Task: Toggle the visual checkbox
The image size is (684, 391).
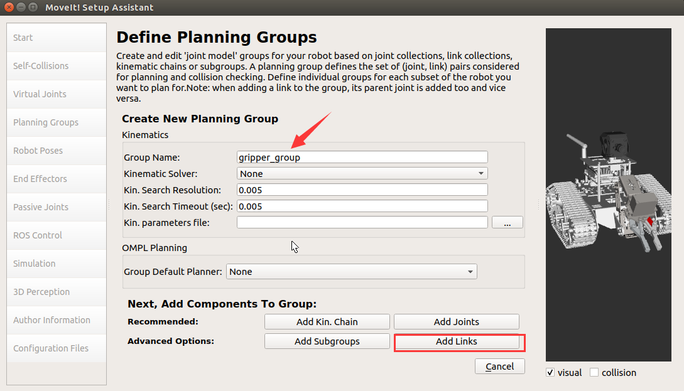Action: tap(550, 373)
